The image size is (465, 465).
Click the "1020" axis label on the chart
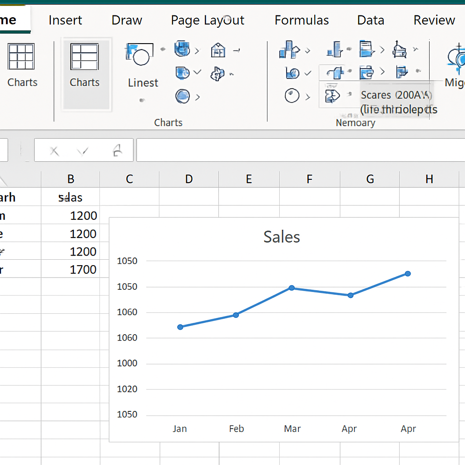coord(127,389)
